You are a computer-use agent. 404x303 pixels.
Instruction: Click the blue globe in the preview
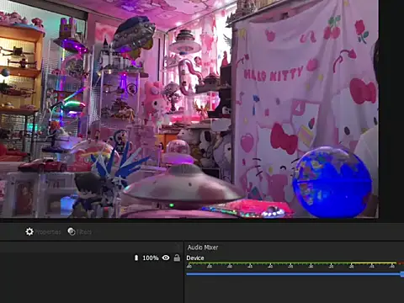click(x=332, y=182)
